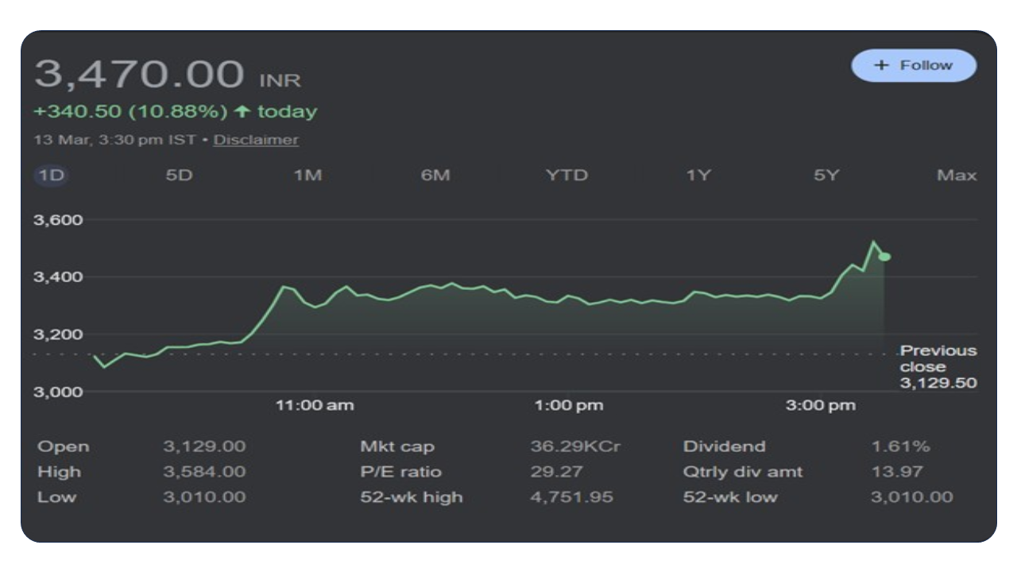Switch to the 5Y chart view
This screenshot has width=1017, height=572.
click(826, 176)
